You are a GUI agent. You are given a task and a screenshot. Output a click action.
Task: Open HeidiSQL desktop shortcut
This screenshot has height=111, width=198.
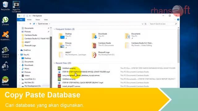point(5,81)
